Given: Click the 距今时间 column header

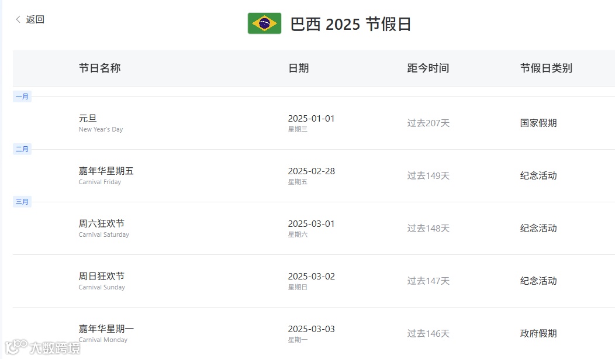Looking at the screenshot, I should (428, 68).
